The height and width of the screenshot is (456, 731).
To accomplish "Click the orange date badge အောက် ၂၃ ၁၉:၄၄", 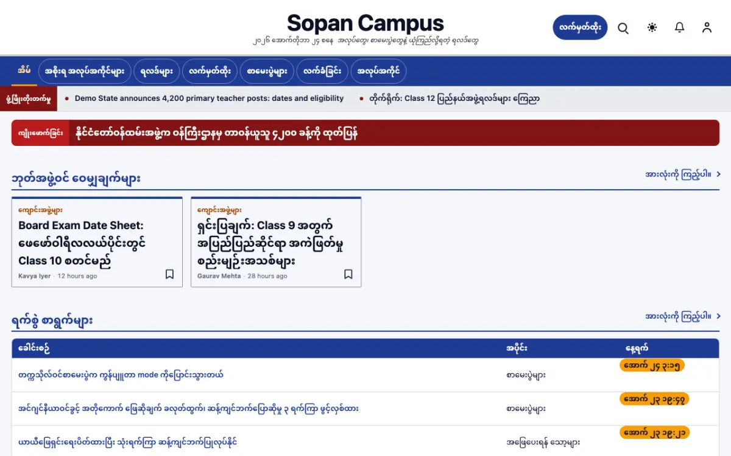I will [654, 399].
